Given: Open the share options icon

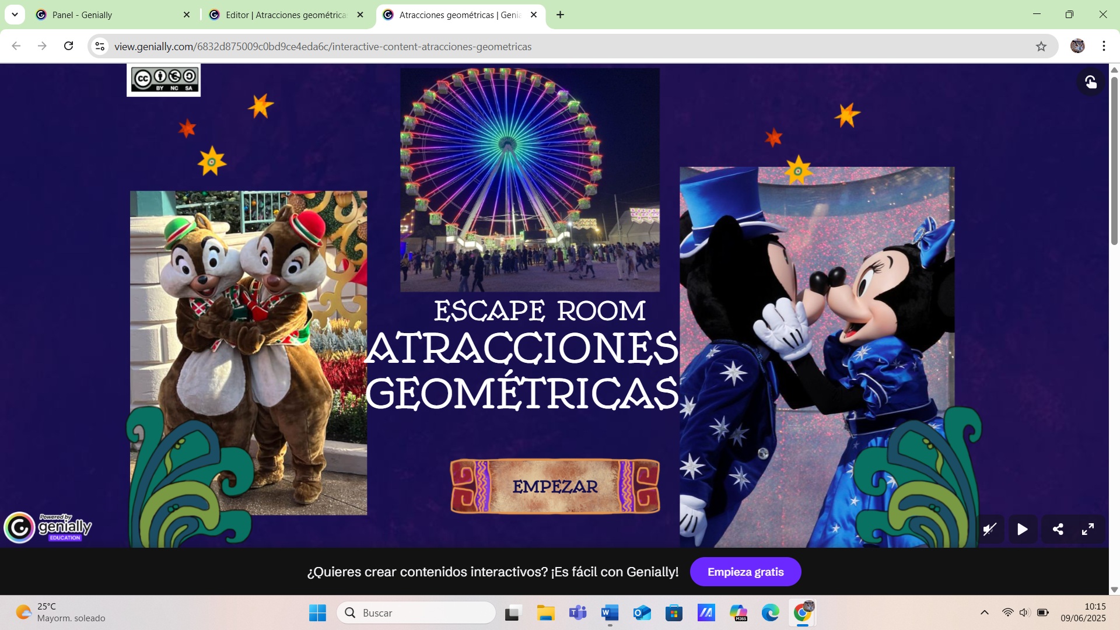Looking at the screenshot, I should pos(1058,530).
